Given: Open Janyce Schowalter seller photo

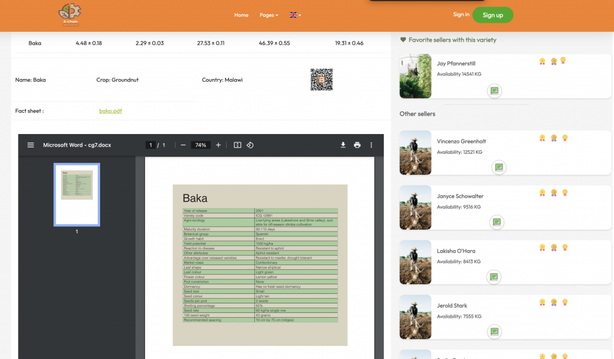Looking at the screenshot, I should click(x=416, y=208).
